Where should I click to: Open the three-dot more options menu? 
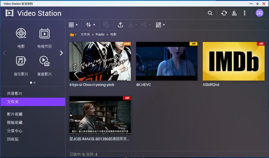click(x=245, y=13)
